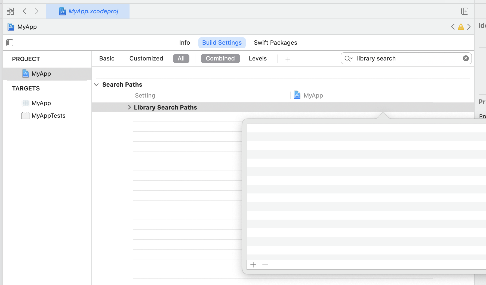Add a path with popover plus button
Screen dimensions: 486x285
[x=253, y=265]
